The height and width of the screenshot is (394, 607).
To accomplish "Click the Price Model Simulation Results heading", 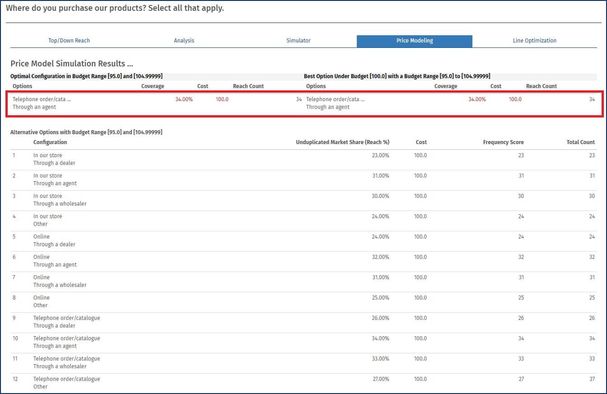I will click(71, 64).
